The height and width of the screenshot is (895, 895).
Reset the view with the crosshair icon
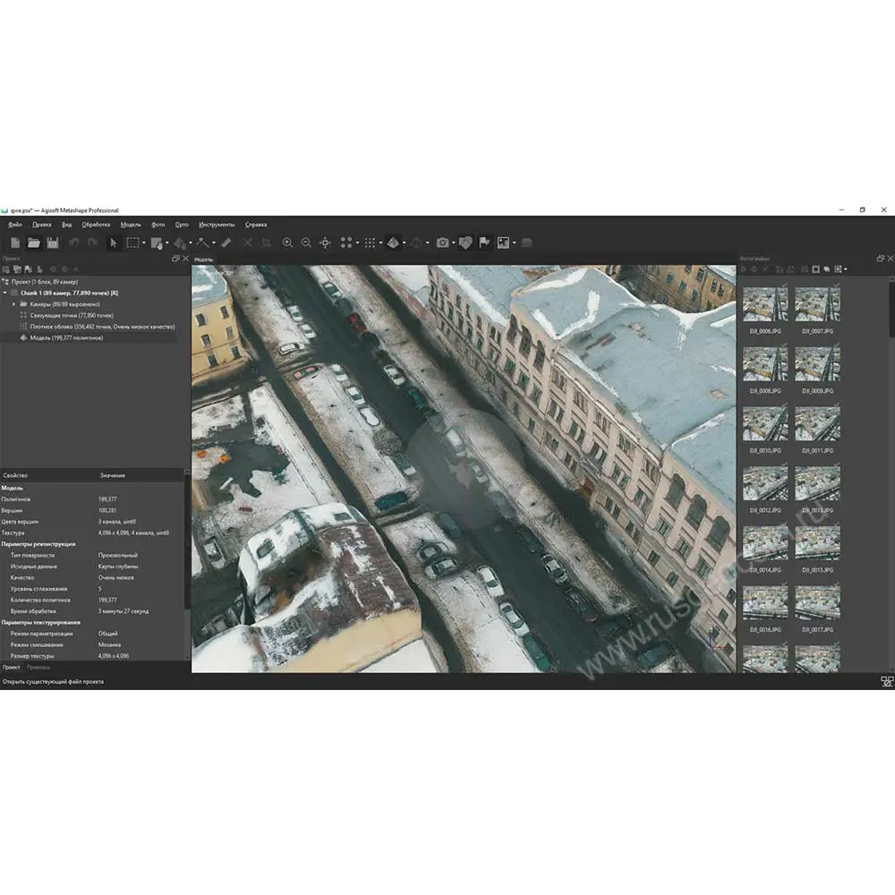[x=325, y=243]
